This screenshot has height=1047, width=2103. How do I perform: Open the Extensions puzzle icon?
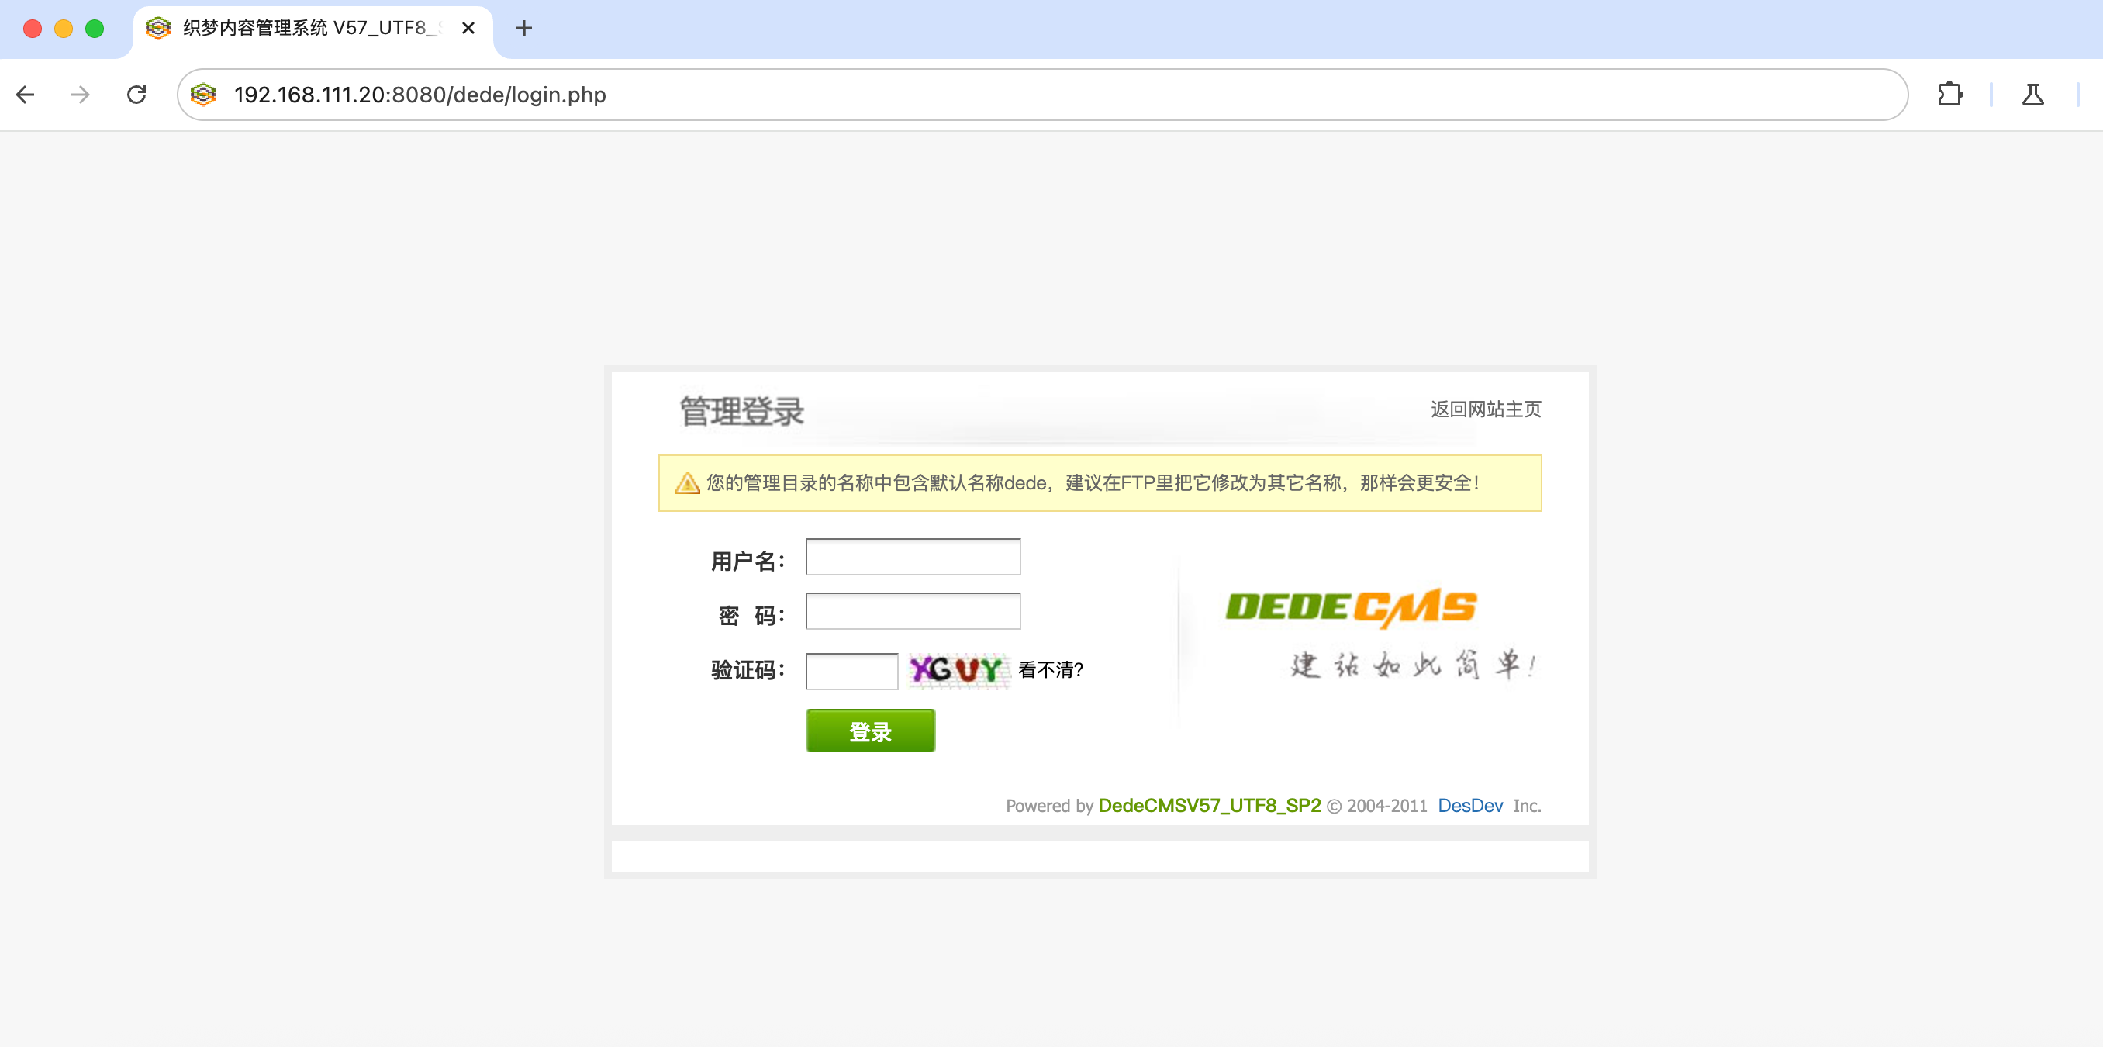coord(1949,95)
